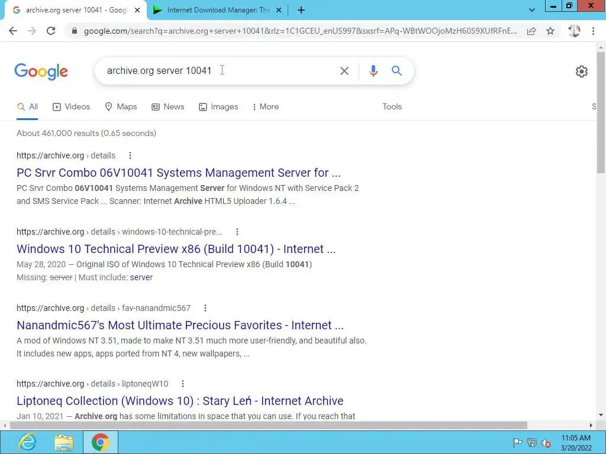The width and height of the screenshot is (606, 454).
Task: Open options for liptoneqW10 result
Action: 183,384
